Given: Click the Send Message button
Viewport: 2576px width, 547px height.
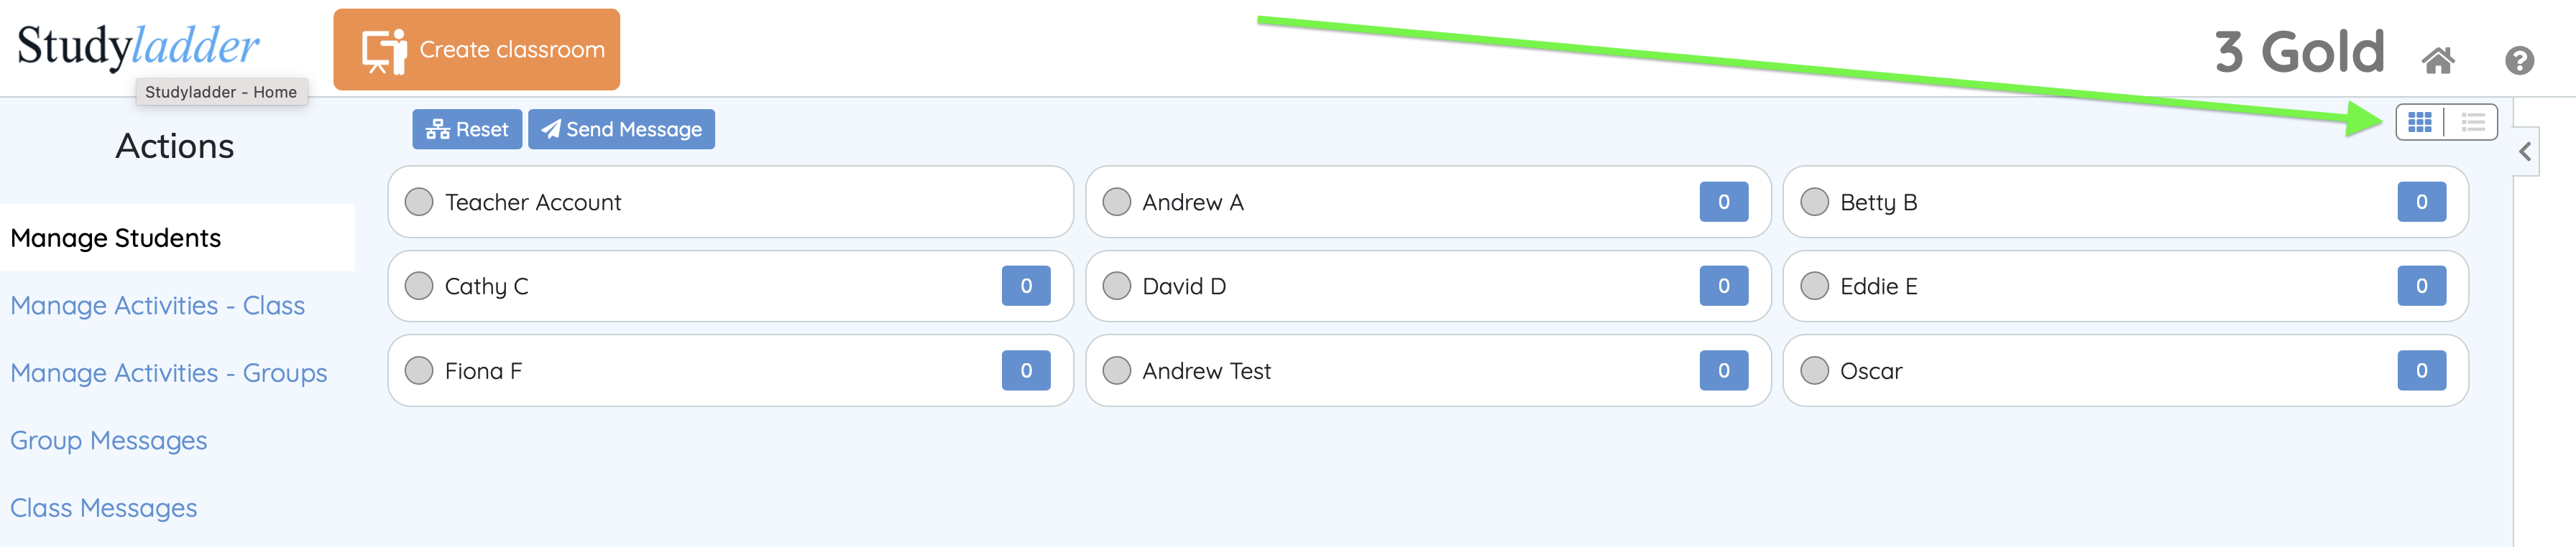Looking at the screenshot, I should [x=621, y=130].
